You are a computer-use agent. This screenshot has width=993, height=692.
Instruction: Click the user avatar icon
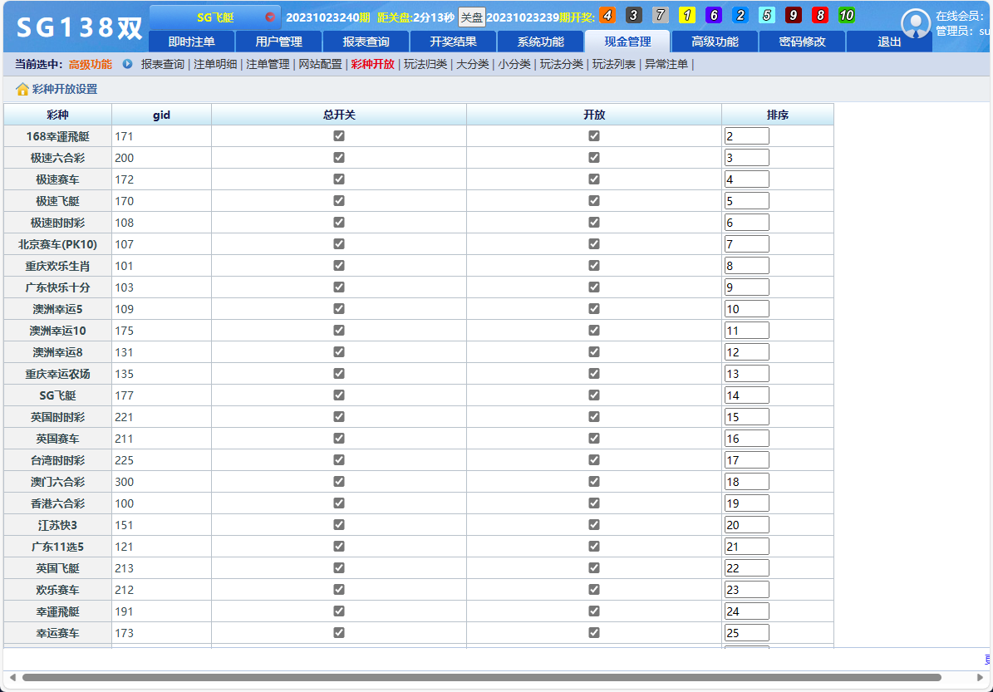[916, 23]
